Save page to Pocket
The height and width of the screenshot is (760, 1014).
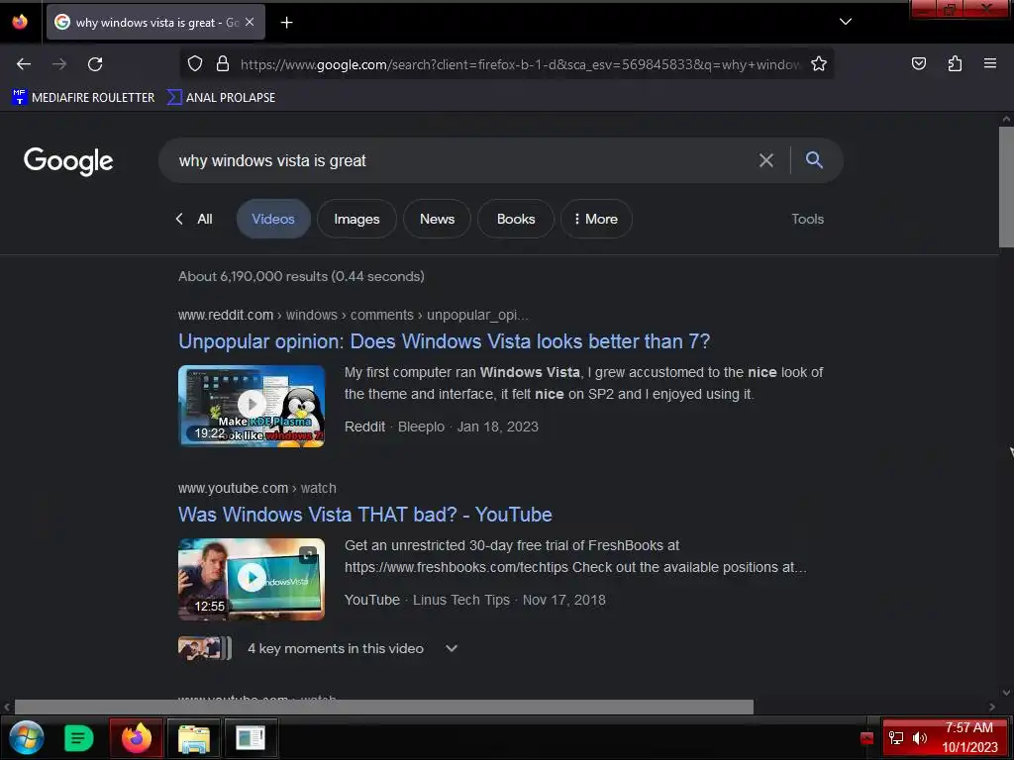[918, 64]
